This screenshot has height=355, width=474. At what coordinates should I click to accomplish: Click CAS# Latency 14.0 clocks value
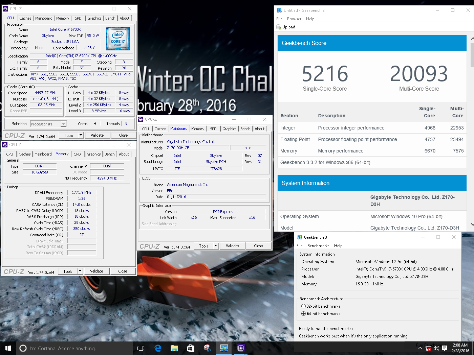coord(82,205)
